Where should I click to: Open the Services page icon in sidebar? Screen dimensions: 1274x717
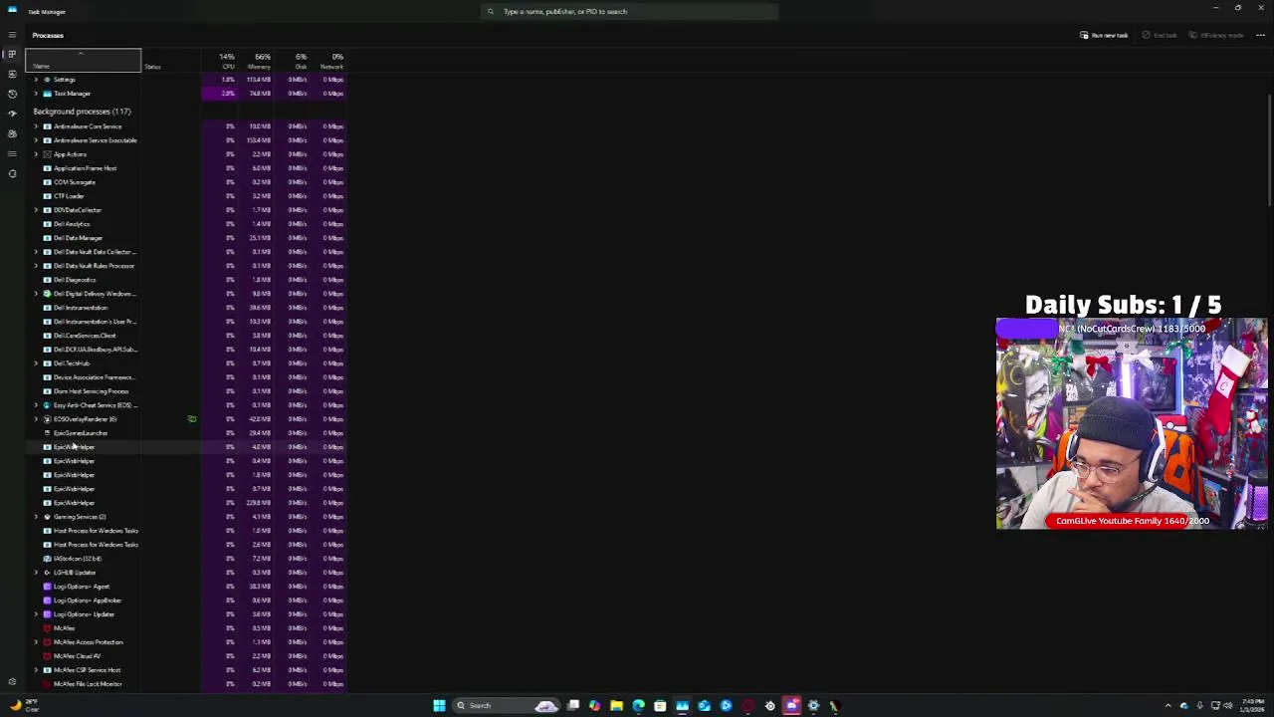tap(12, 173)
